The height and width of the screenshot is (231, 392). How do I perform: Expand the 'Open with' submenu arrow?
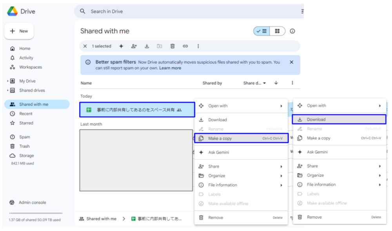tap(281, 105)
